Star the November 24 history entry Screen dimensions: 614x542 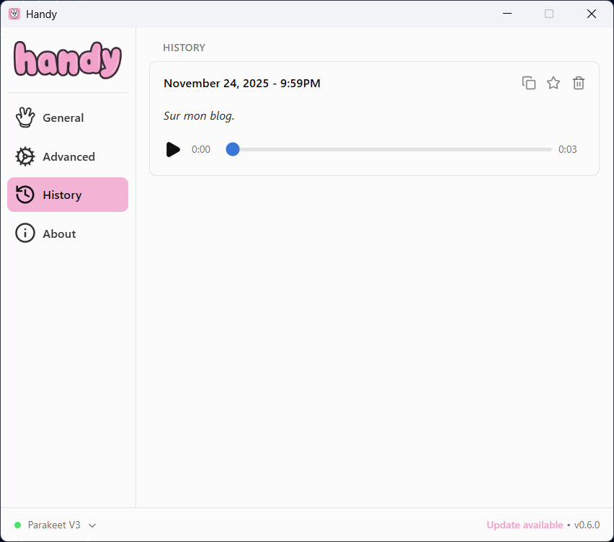553,83
